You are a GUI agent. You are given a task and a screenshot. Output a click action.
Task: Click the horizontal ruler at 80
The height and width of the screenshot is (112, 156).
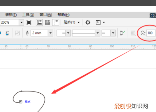69,46
